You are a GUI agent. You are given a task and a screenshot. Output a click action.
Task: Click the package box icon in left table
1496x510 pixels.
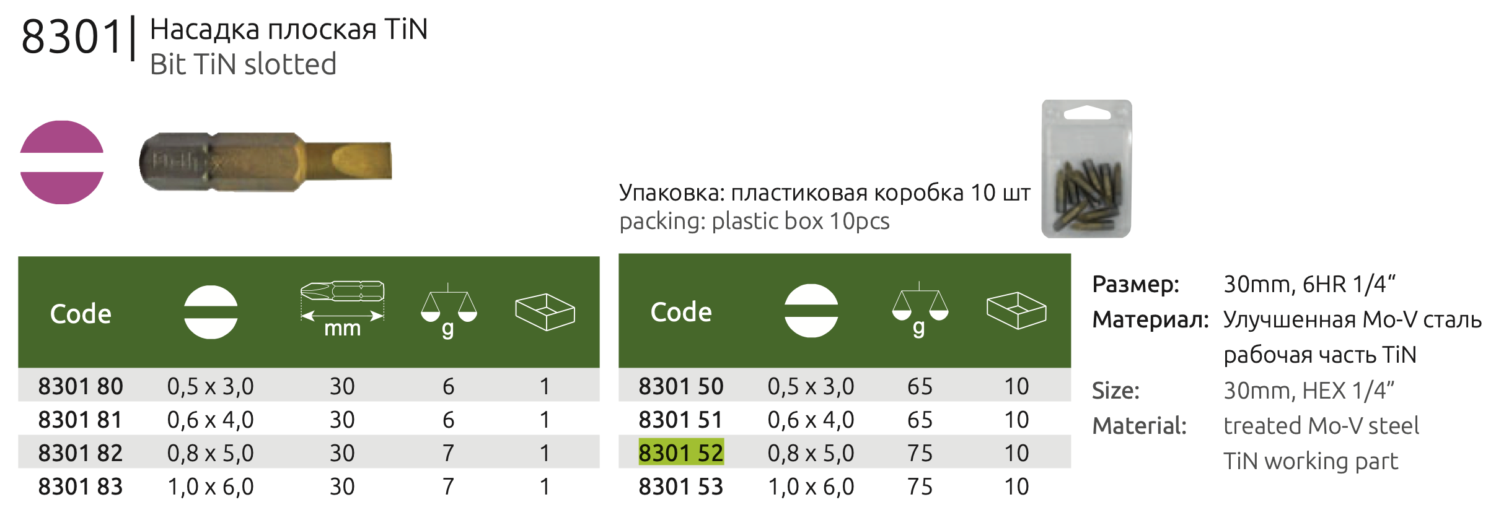tap(545, 311)
